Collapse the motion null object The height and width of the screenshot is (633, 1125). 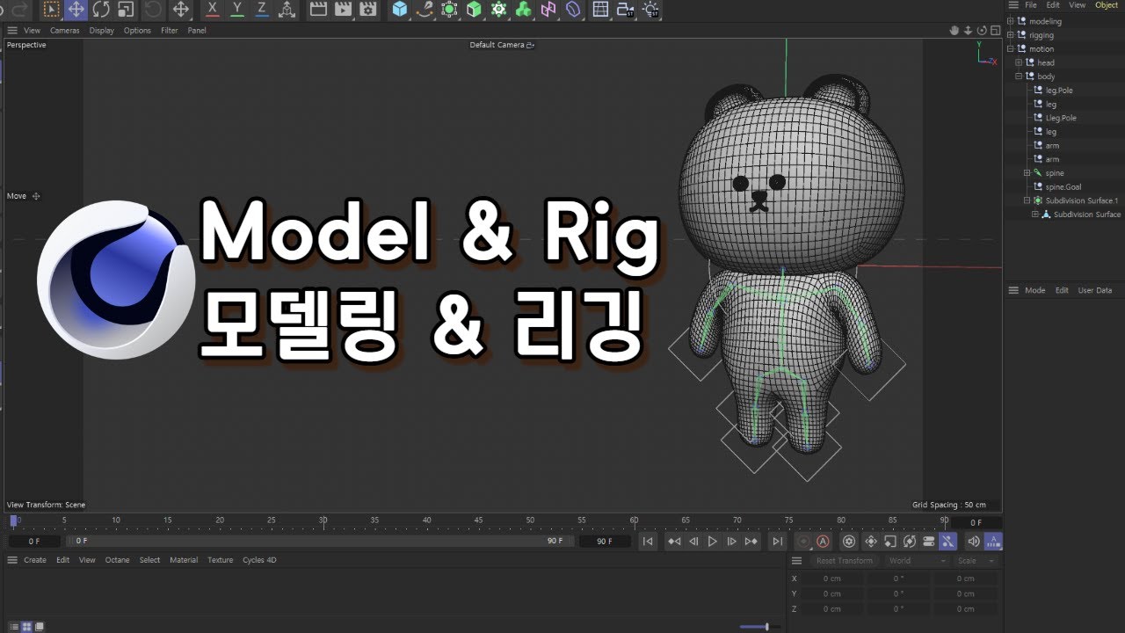click(x=1011, y=49)
